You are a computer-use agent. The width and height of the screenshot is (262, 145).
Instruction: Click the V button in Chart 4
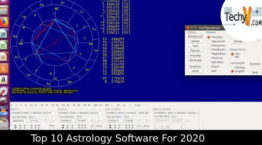(181, 127)
